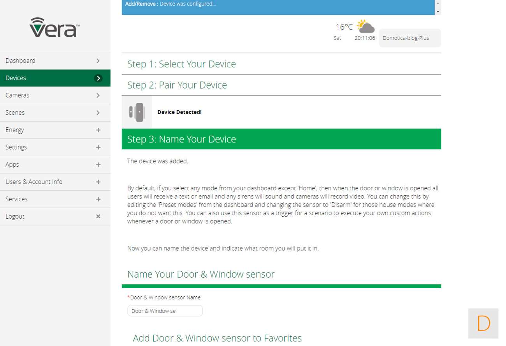Click the Vera logo
Viewport: 506px width, 346px height.
54,27
